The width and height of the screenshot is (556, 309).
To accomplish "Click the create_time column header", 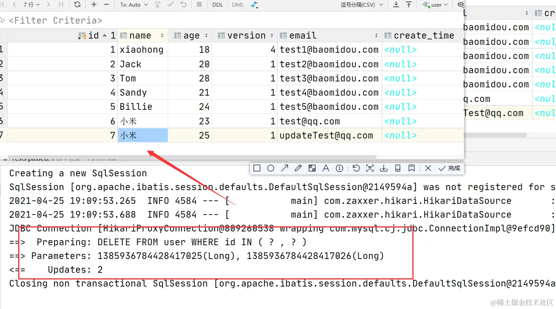I will [423, 35].
